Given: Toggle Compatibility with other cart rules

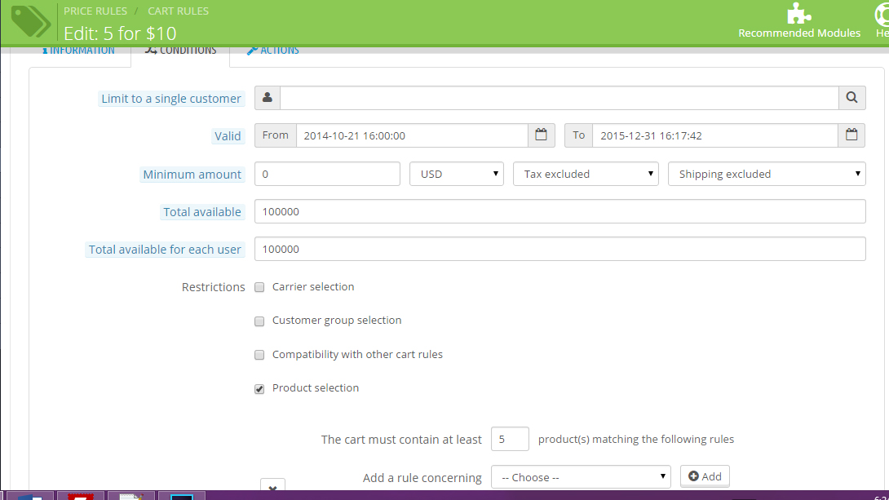Looking at the screenshot, I should click(259, 355).
